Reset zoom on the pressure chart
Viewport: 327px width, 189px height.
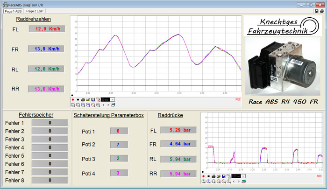[228, 181]
